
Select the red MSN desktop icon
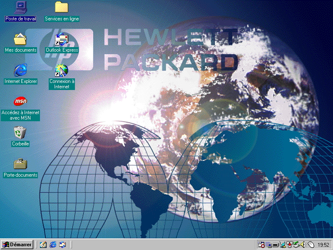(x=20, y=101)
